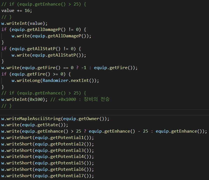
Task: Click 'w.writeShort(equip.getPotential3());' line
Action: point(47,151)
